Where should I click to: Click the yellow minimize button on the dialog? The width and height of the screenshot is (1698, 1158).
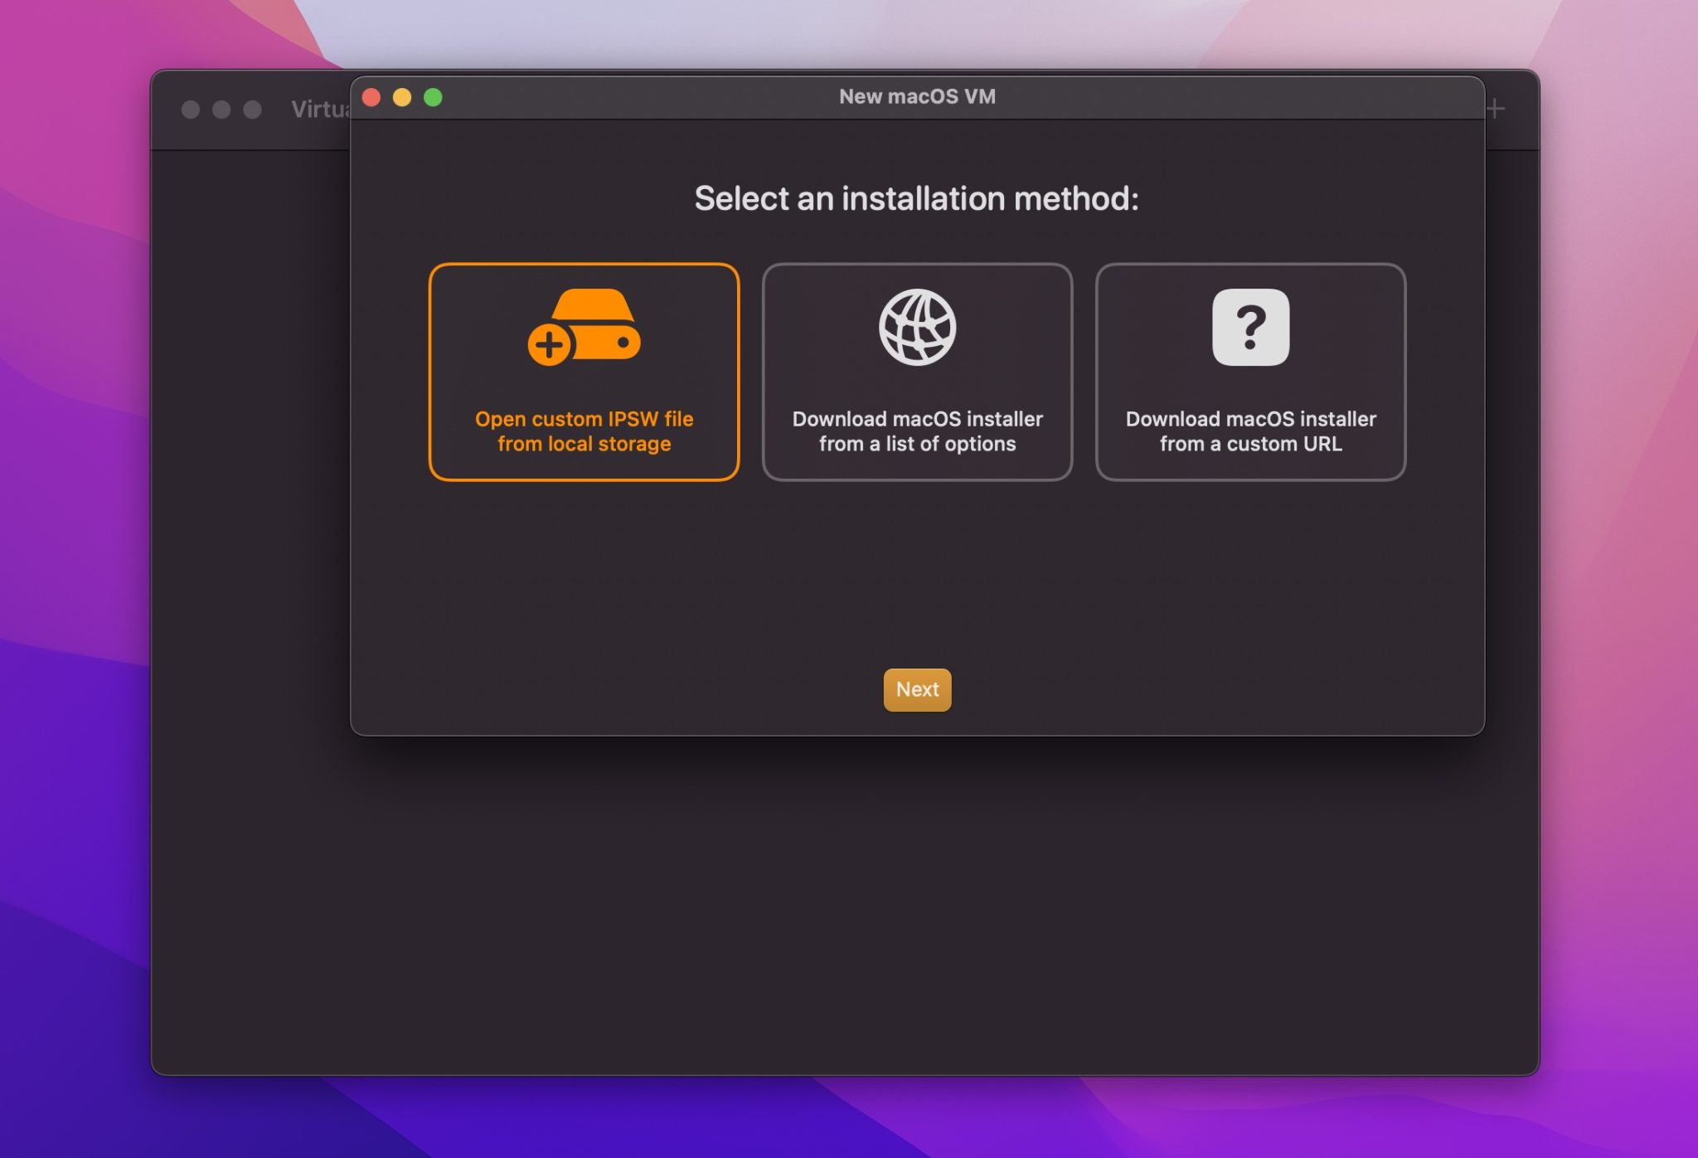coord(401,97)
